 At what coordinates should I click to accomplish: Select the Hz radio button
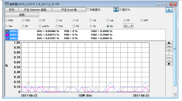point(57,21)
